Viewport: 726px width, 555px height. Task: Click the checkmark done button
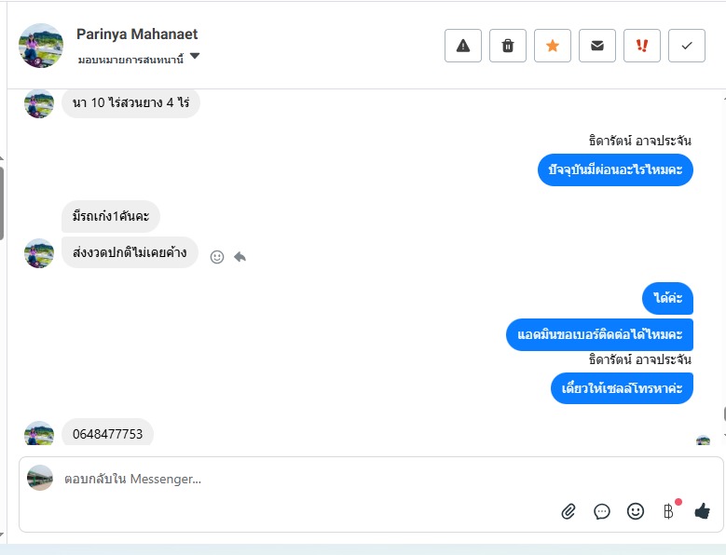pyautogui.click(x=687, y=46)
